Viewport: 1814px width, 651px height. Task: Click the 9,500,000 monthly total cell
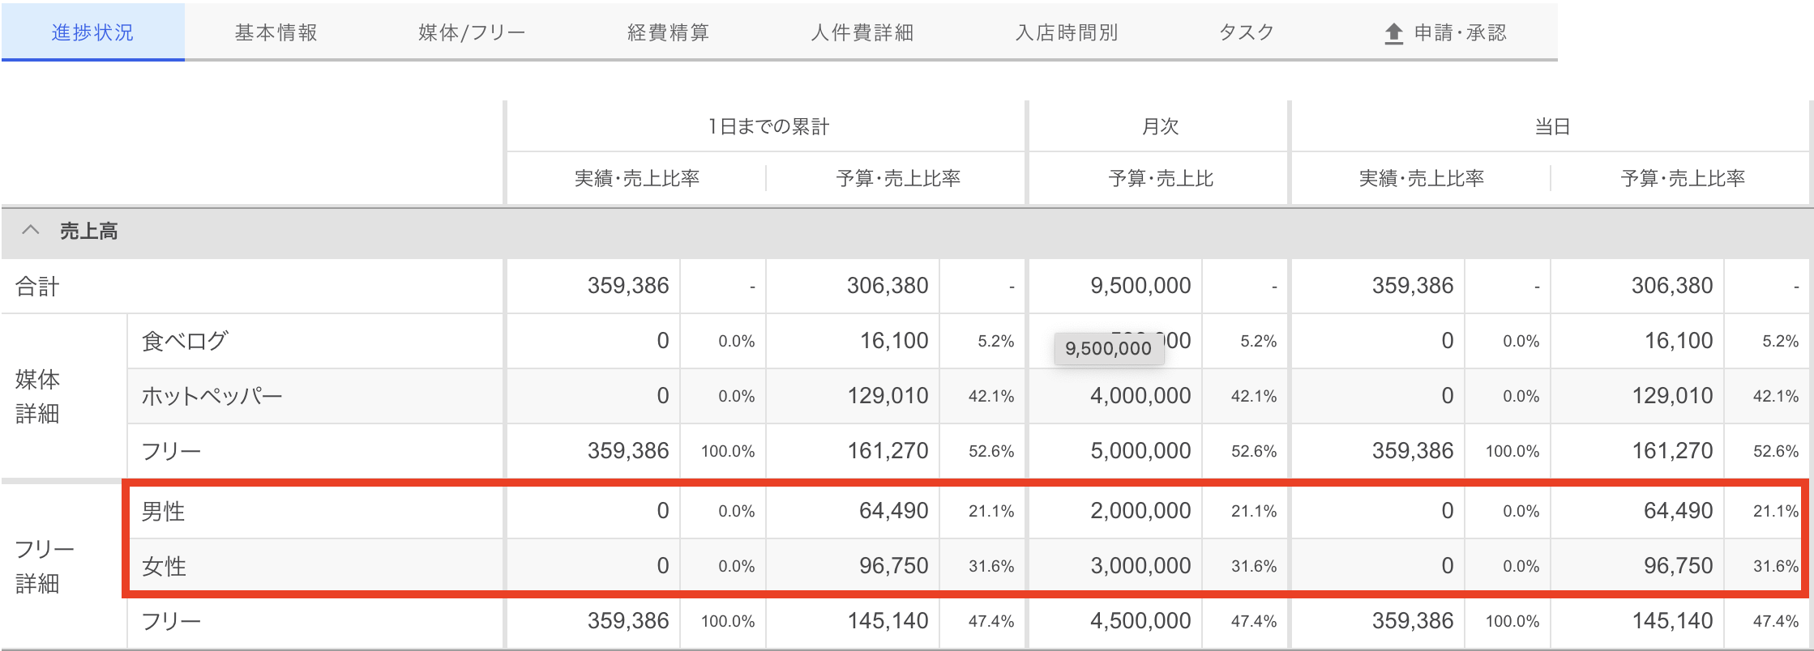[1140, 286]
